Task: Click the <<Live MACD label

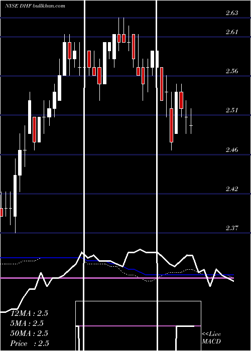Action: pyautogui.click(x=211, y=337)
